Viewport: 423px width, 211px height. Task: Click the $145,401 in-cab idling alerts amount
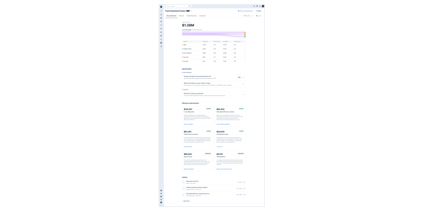tap(188, 109)
